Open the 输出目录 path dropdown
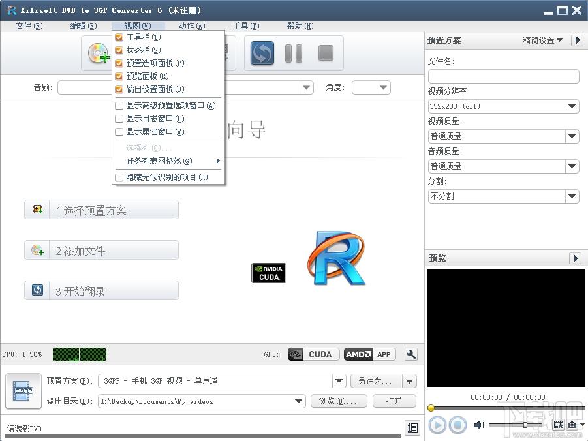The height and width of the screenshot is (441, 588). click(298, 401)
